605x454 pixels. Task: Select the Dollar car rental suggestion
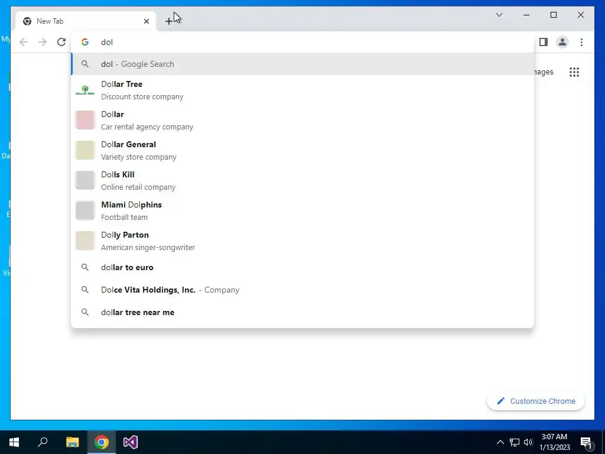click(302, 121)
